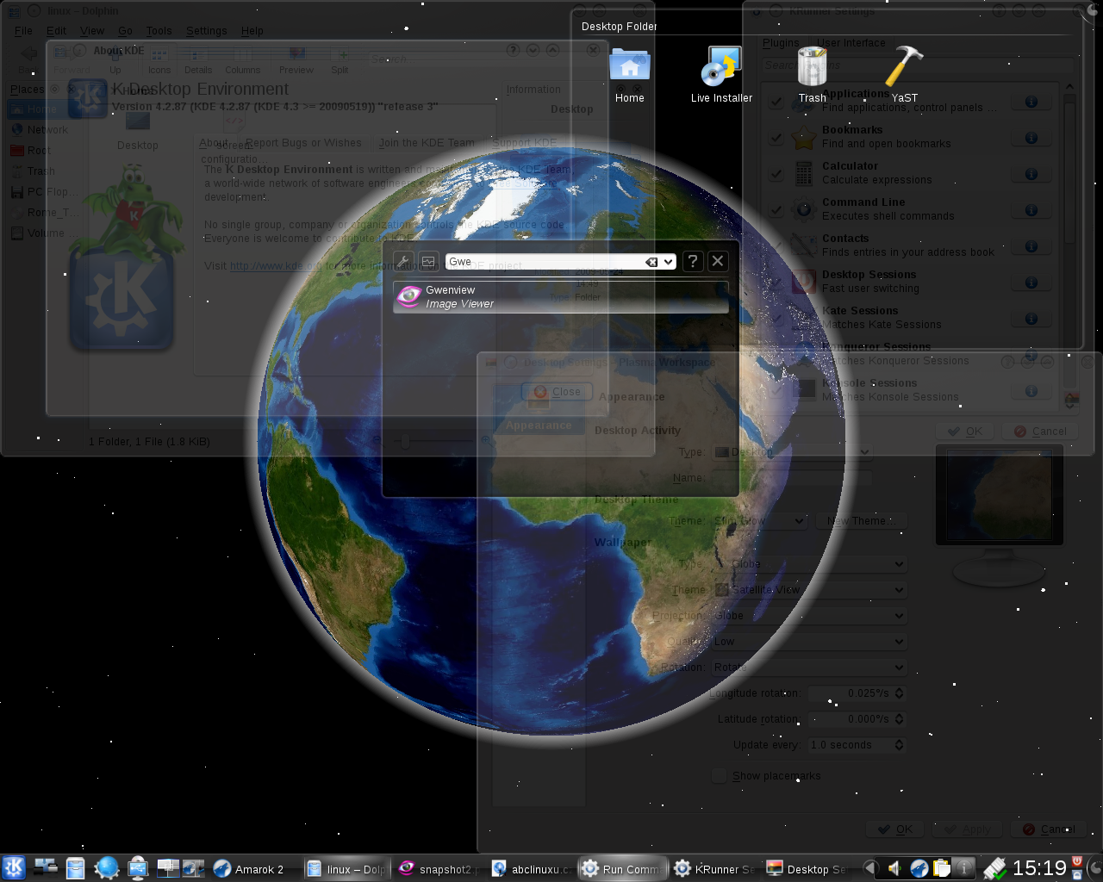
Task: Toggle the Bookmarks plugin checkbox
Action: point(776,138)
